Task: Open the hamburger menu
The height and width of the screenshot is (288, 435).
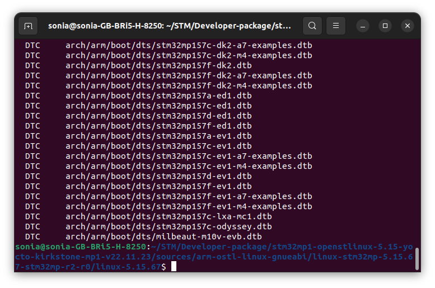Action: [336, 26]
